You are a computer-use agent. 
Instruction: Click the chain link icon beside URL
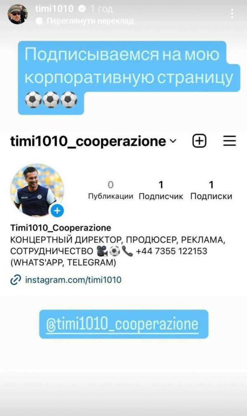click(16, 280)
